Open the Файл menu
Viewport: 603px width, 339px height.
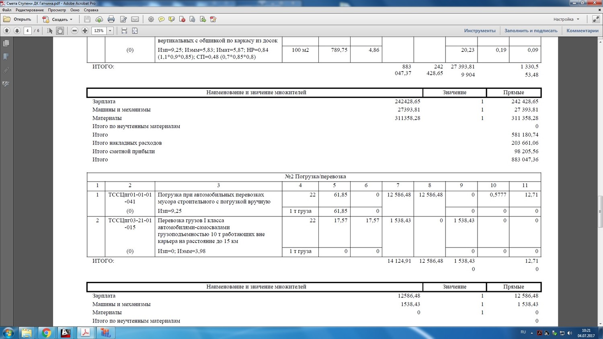[x=6, y=10]
